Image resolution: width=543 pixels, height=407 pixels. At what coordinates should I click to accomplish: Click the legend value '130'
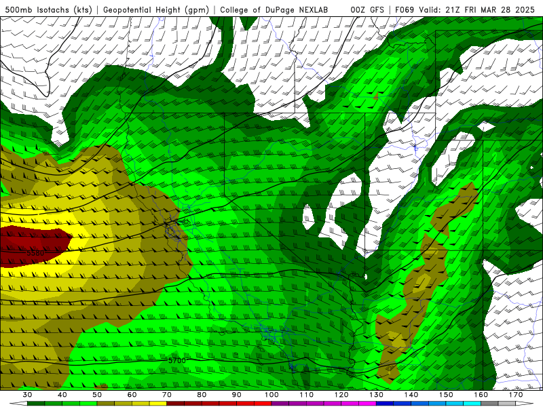tap(377, 395)
